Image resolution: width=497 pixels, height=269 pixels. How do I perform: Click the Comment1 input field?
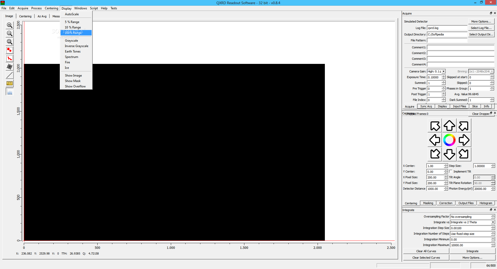461,47
